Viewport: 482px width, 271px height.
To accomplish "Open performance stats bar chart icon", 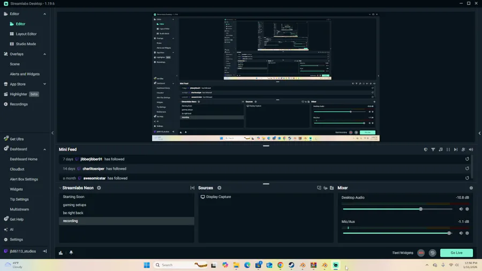I will (61, 253).
